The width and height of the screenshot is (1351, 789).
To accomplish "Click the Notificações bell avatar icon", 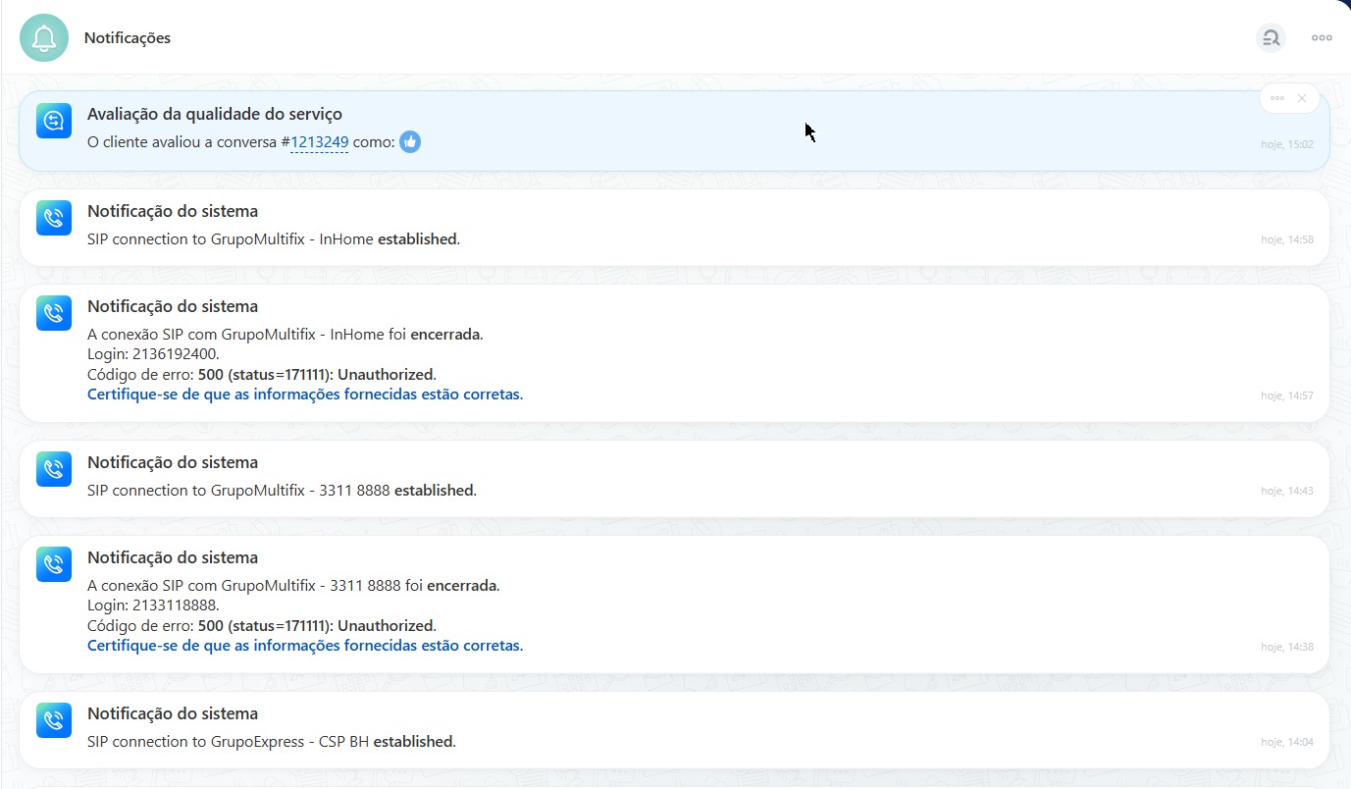I will (x=44, y=37).
